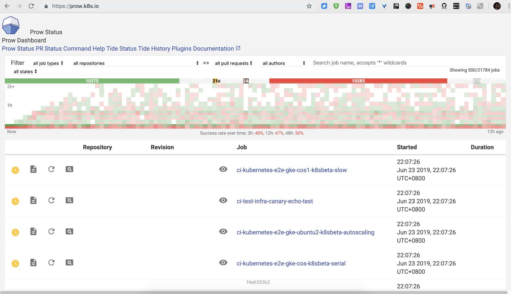Click the red failure bar showing 10585
Viewport: 511px width, 294px height.
[358, 81]
